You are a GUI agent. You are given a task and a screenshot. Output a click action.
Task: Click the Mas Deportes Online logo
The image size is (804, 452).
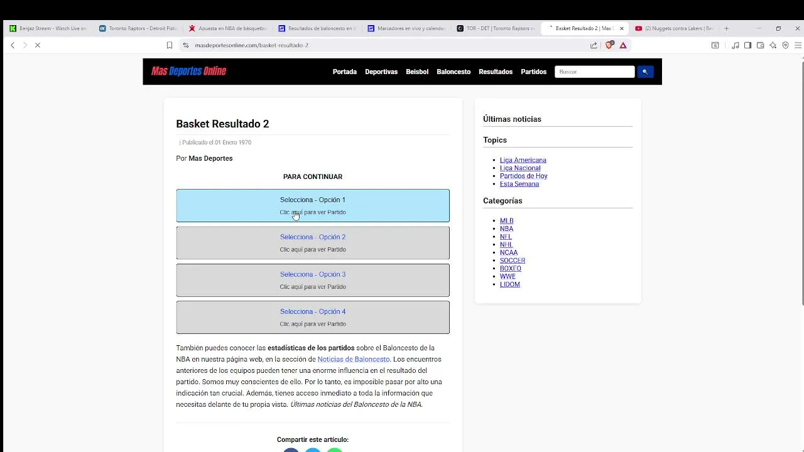188,71
